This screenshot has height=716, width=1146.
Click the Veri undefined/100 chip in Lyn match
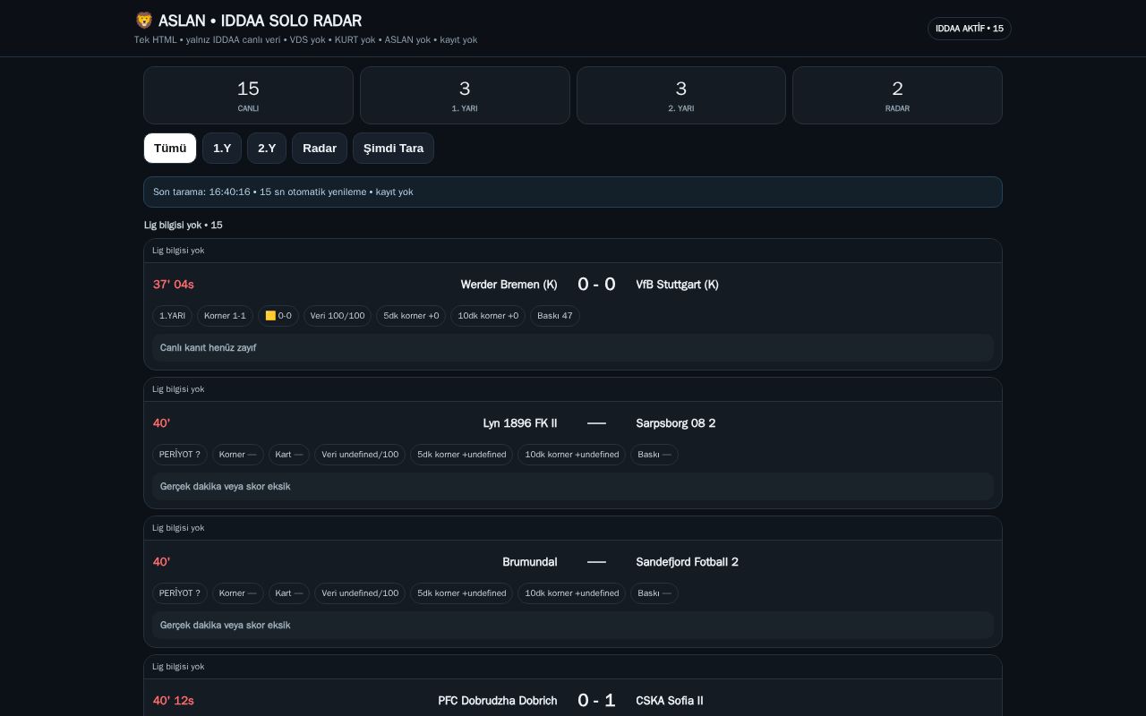tap(360, 455)
